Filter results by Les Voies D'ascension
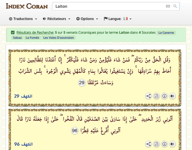 pyautogui.click(x=58, y=38)
